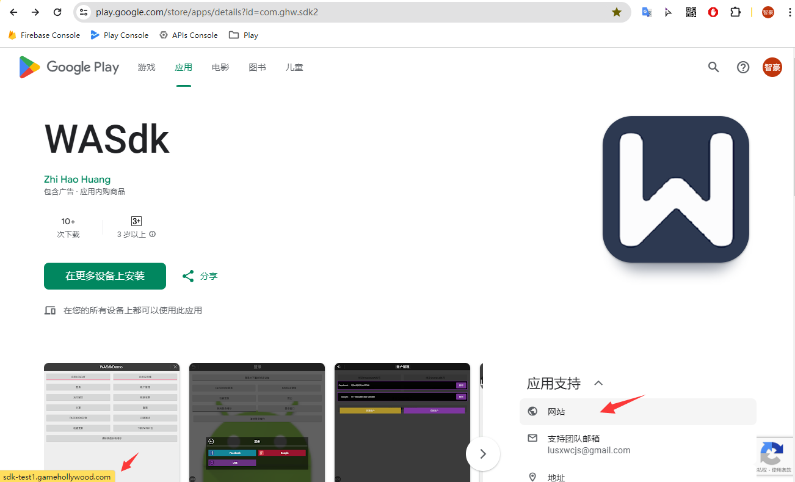Switch to the 应用 tab
This screenshot has width=795, height=482.
[x=183, y=67]
